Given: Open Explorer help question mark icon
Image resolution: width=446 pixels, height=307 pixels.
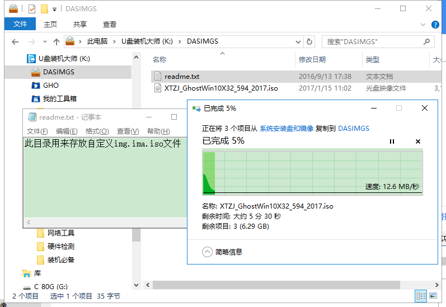Looking at the screenshot, I should 435,25.
